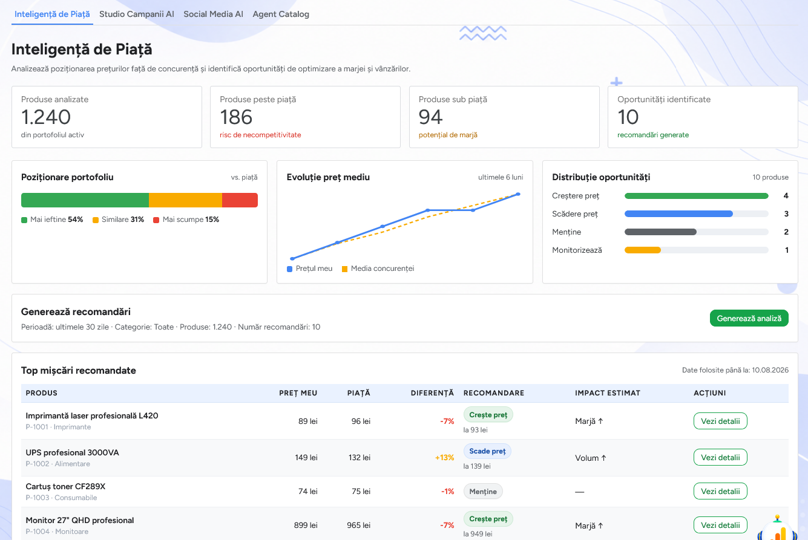Image resolution: width=808 pixels, height=540 pixels.
Task: Click Vezi detalii for Cartuș toner CF289X
Action: 720,492
